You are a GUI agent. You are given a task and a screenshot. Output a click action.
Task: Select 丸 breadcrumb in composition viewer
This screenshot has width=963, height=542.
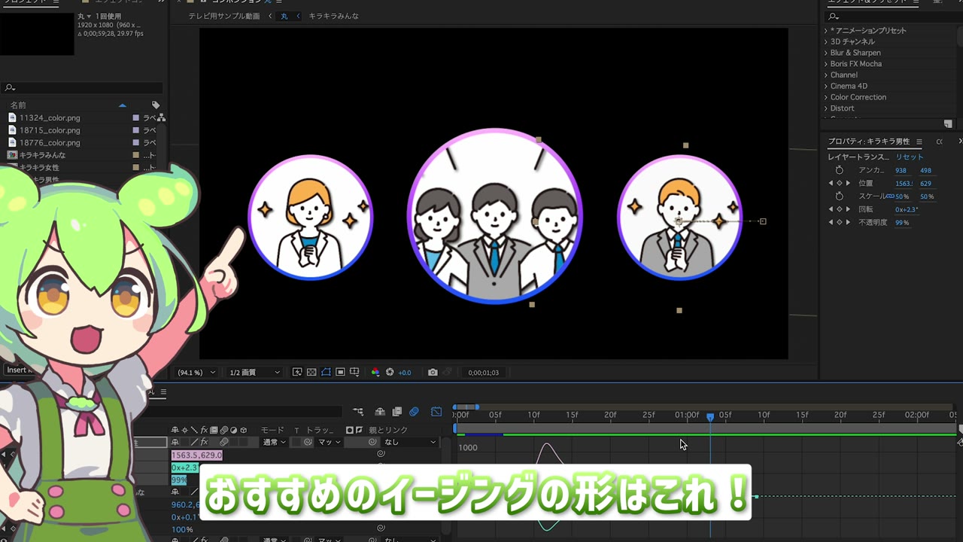pyautogui.click(x=284, y=16)
